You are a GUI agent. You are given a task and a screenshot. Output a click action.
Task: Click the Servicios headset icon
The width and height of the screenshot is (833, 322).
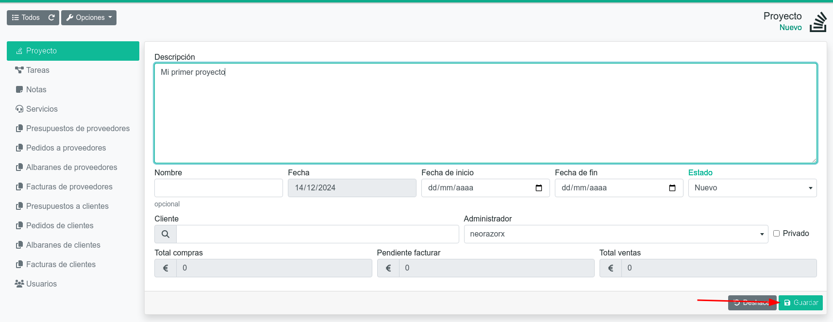[x=19, y=109]
